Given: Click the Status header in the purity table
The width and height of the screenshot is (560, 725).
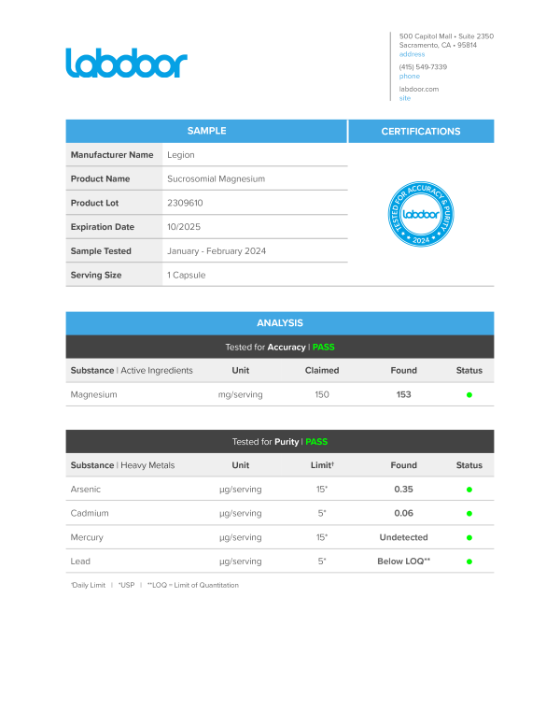Looking at the screenshot, I should [x=469, y=465].
